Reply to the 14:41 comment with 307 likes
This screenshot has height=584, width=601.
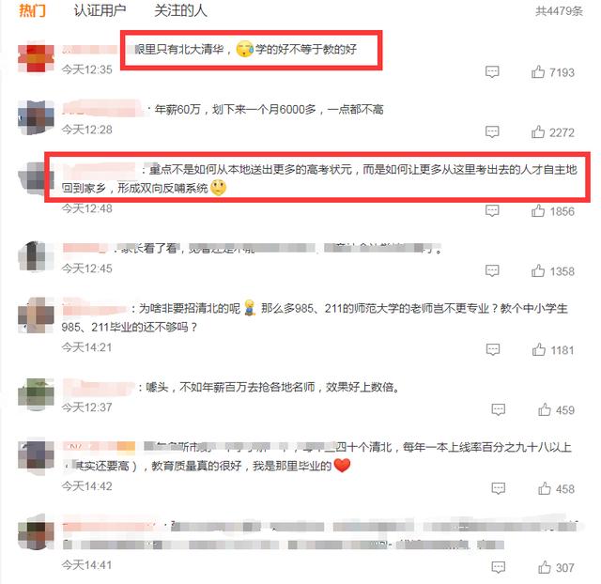pyautogui.click(x=499, y=567)
